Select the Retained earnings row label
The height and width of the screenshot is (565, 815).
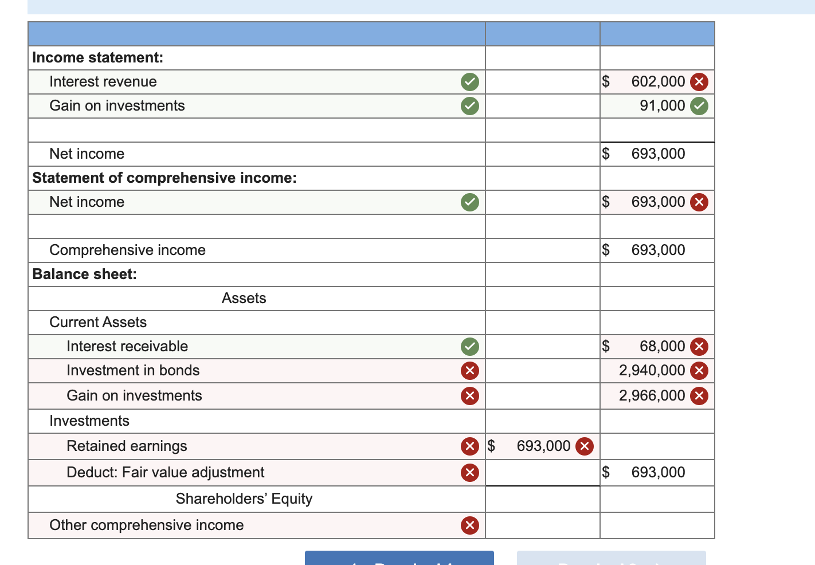tap(127, 446)
